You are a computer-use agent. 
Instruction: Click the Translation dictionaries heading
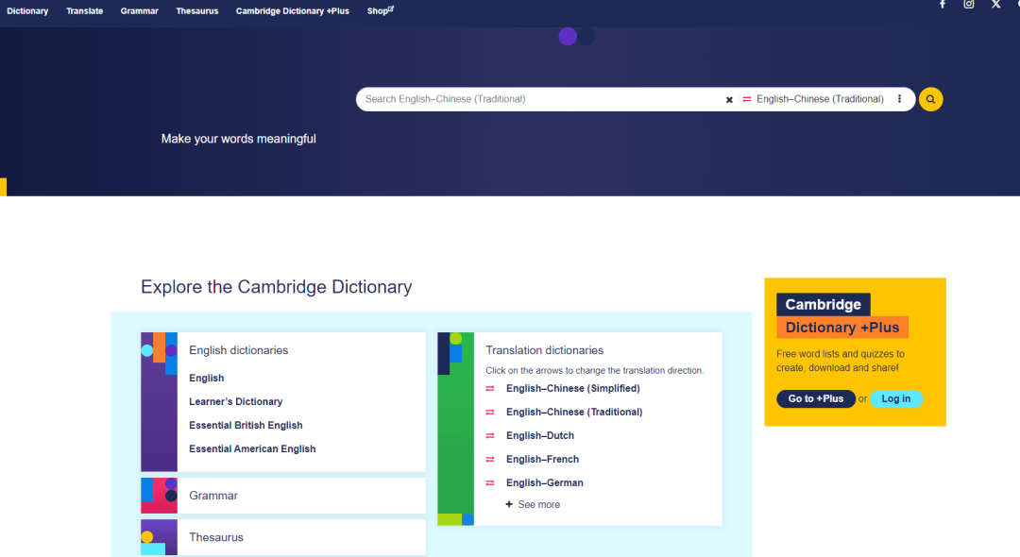[545, 350]
